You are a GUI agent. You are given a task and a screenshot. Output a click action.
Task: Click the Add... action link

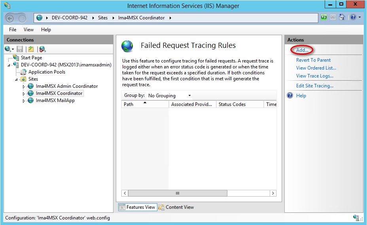[302, 50]
